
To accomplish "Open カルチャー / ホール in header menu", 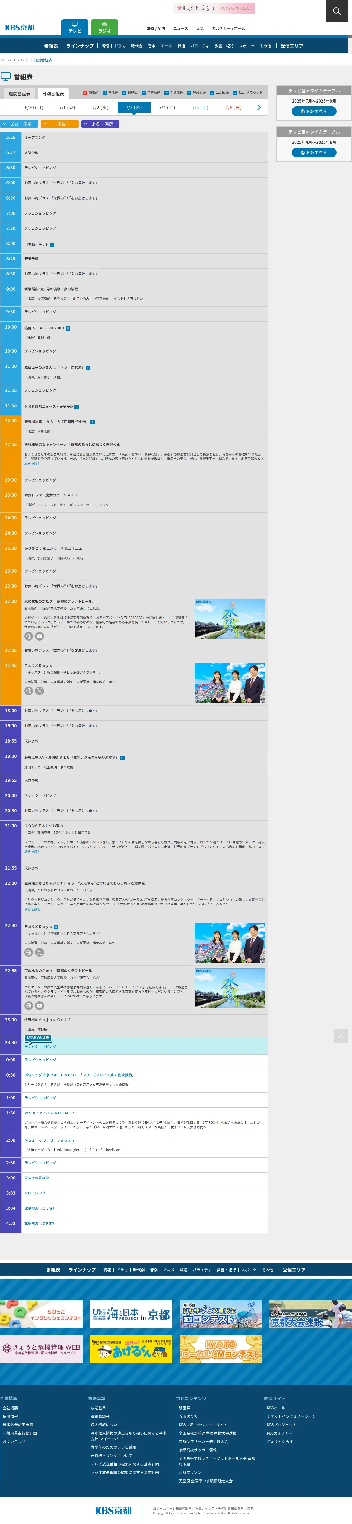I will (228, 28).
